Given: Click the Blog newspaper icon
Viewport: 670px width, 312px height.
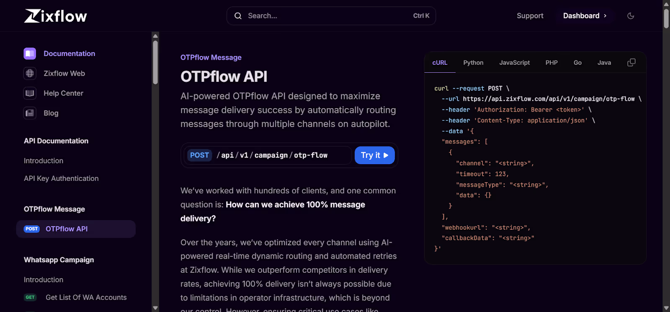Looking at the screenshot, I should (30, 113).
